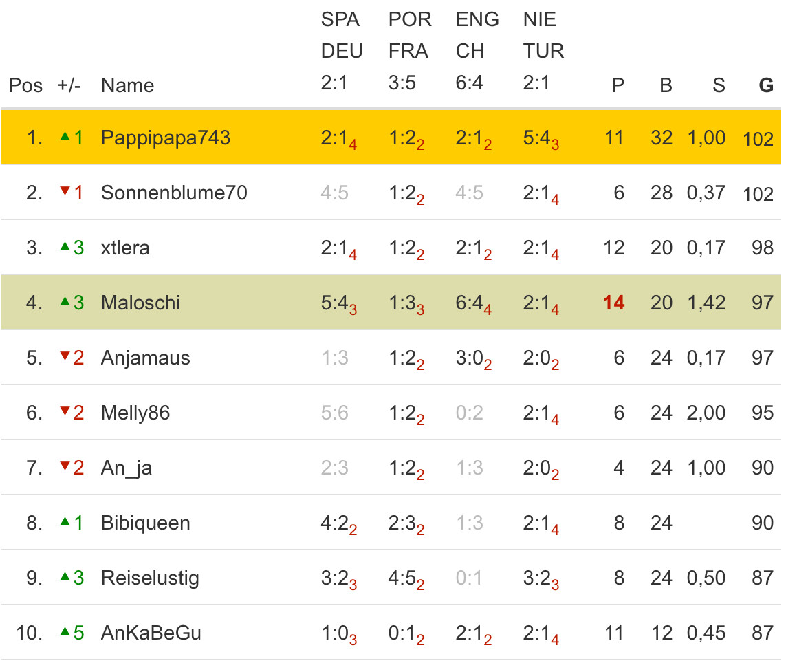786x663 pixels.
Task: Click green up arrow beside AnKaBeGu
Action: point(65,632)
